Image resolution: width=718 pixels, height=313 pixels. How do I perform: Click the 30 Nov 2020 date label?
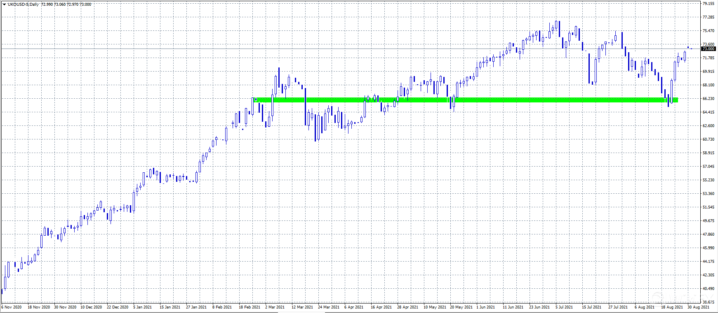[x=65, y=307]
